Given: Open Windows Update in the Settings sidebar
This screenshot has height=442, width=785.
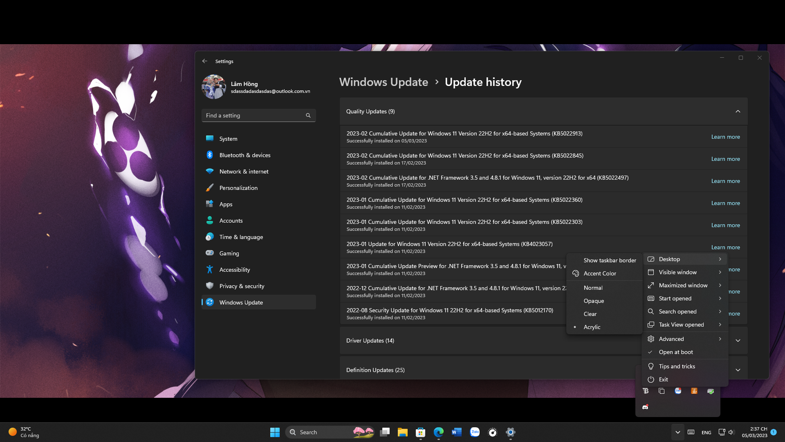Looking at the screenshot, I should click(x=241, y=302).
